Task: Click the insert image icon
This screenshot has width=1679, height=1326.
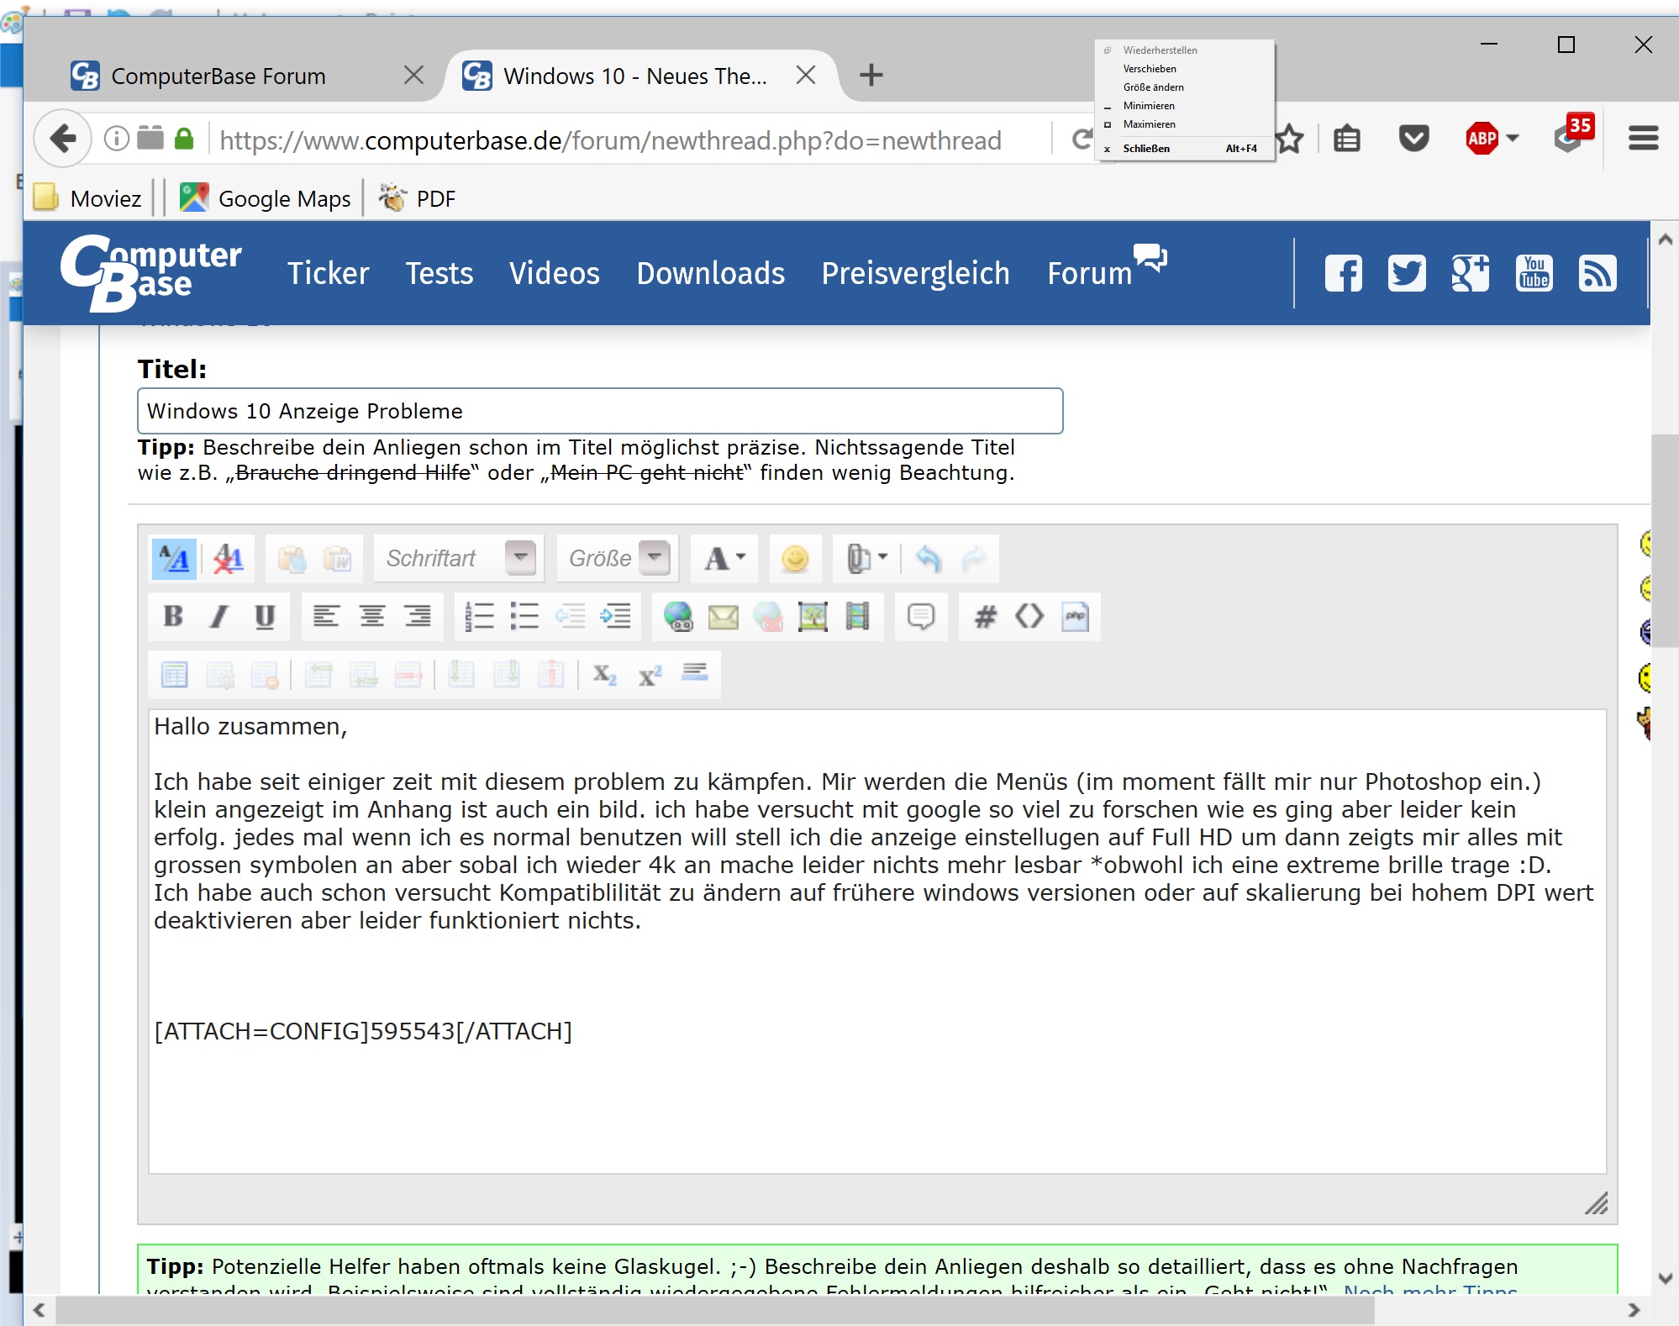Action: [x=813, y=617]
